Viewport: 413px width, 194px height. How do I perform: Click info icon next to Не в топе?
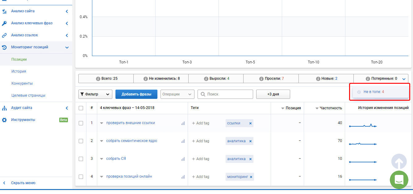(x=359, y=92)
